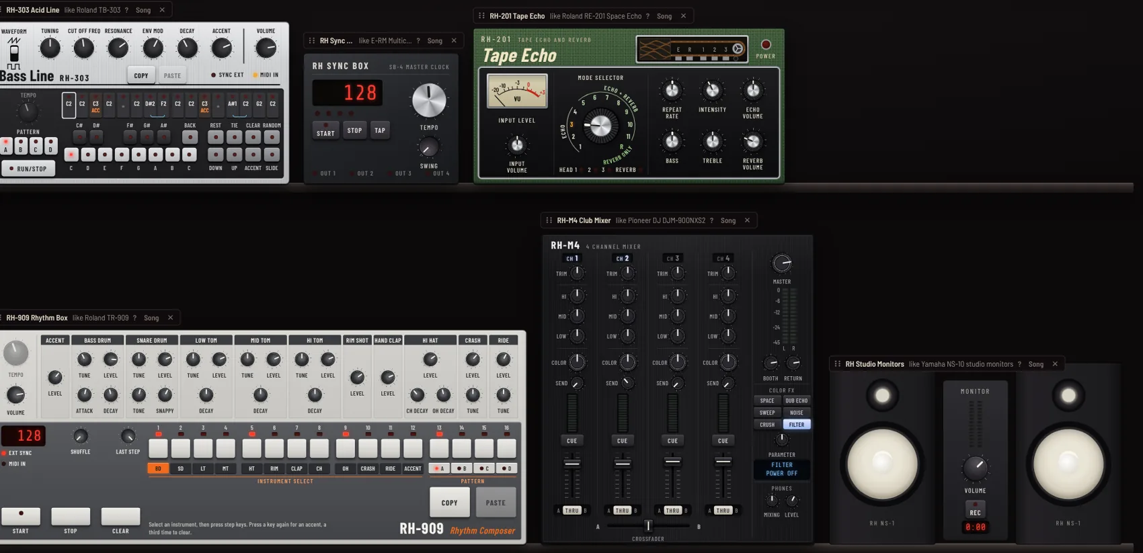Select pattern D on RH-909
The image size is (1143, 553).
[506, 469]
